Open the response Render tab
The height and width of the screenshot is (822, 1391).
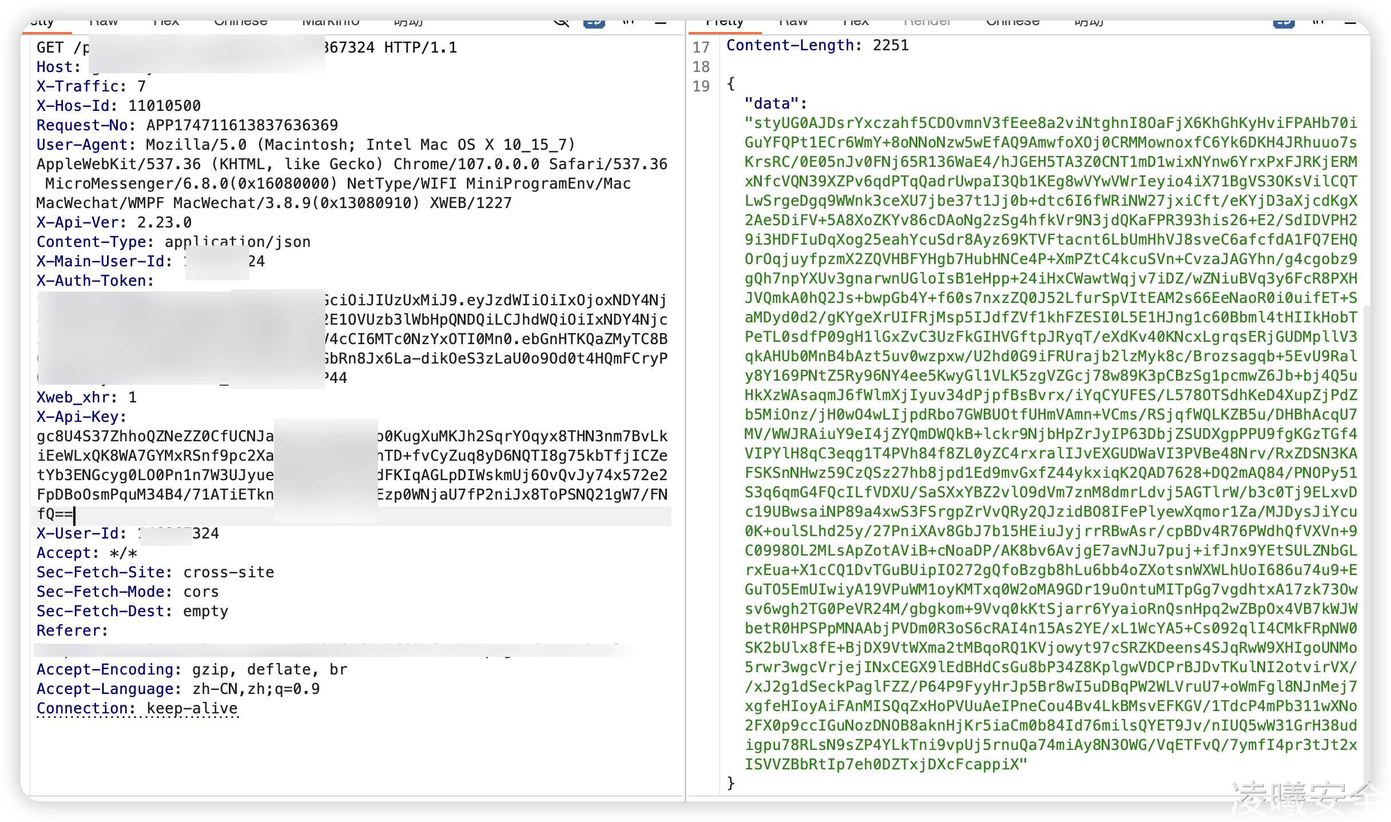927,23
